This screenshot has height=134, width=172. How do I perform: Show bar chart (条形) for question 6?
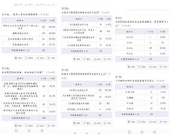164,67
